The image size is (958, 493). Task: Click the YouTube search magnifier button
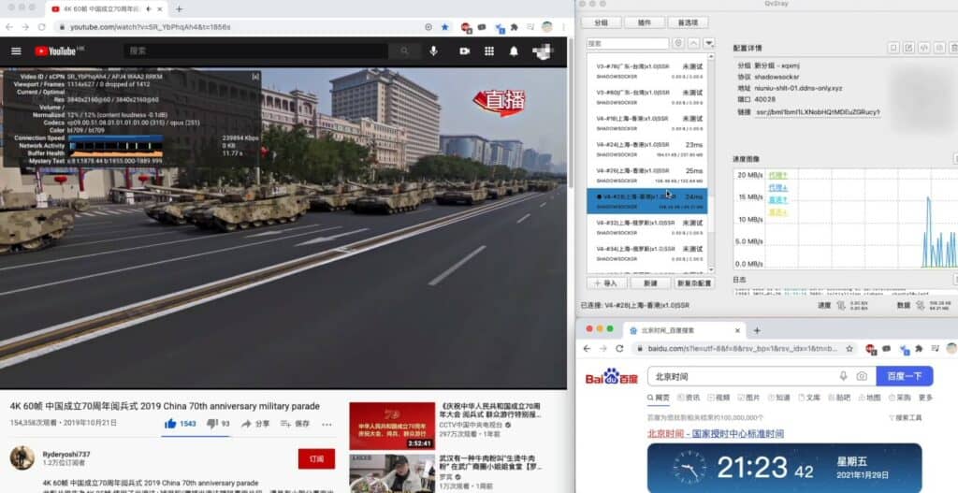pos(404,51)
